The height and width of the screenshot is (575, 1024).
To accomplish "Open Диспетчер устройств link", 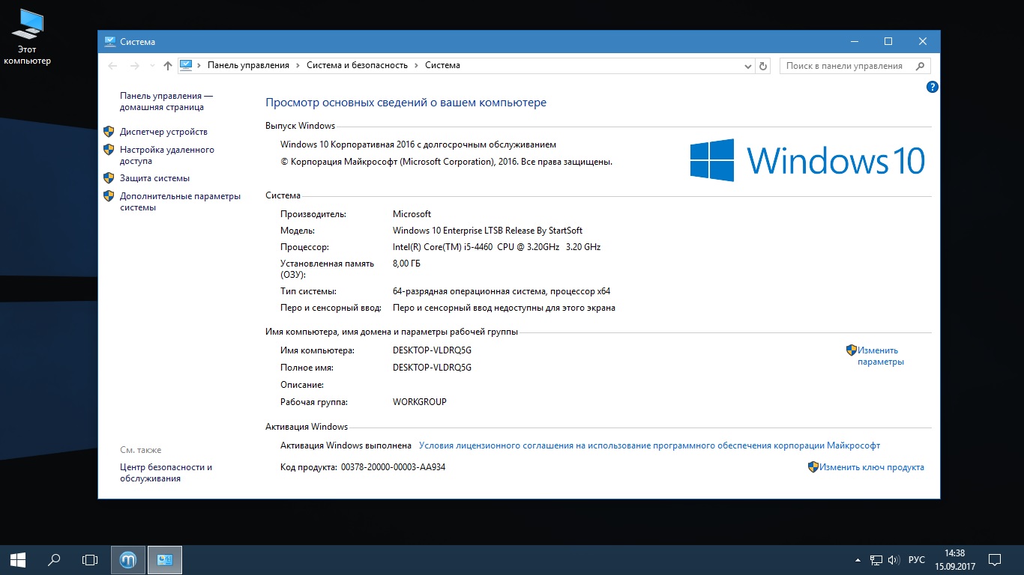I will (x=163, y=132).
